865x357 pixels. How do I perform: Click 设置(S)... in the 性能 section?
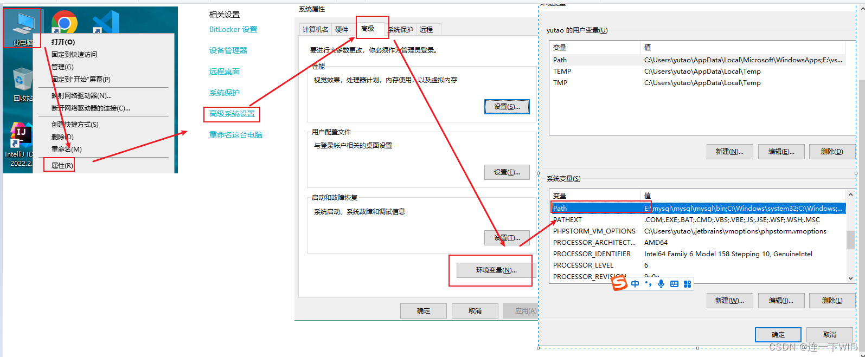click(507, 107)
